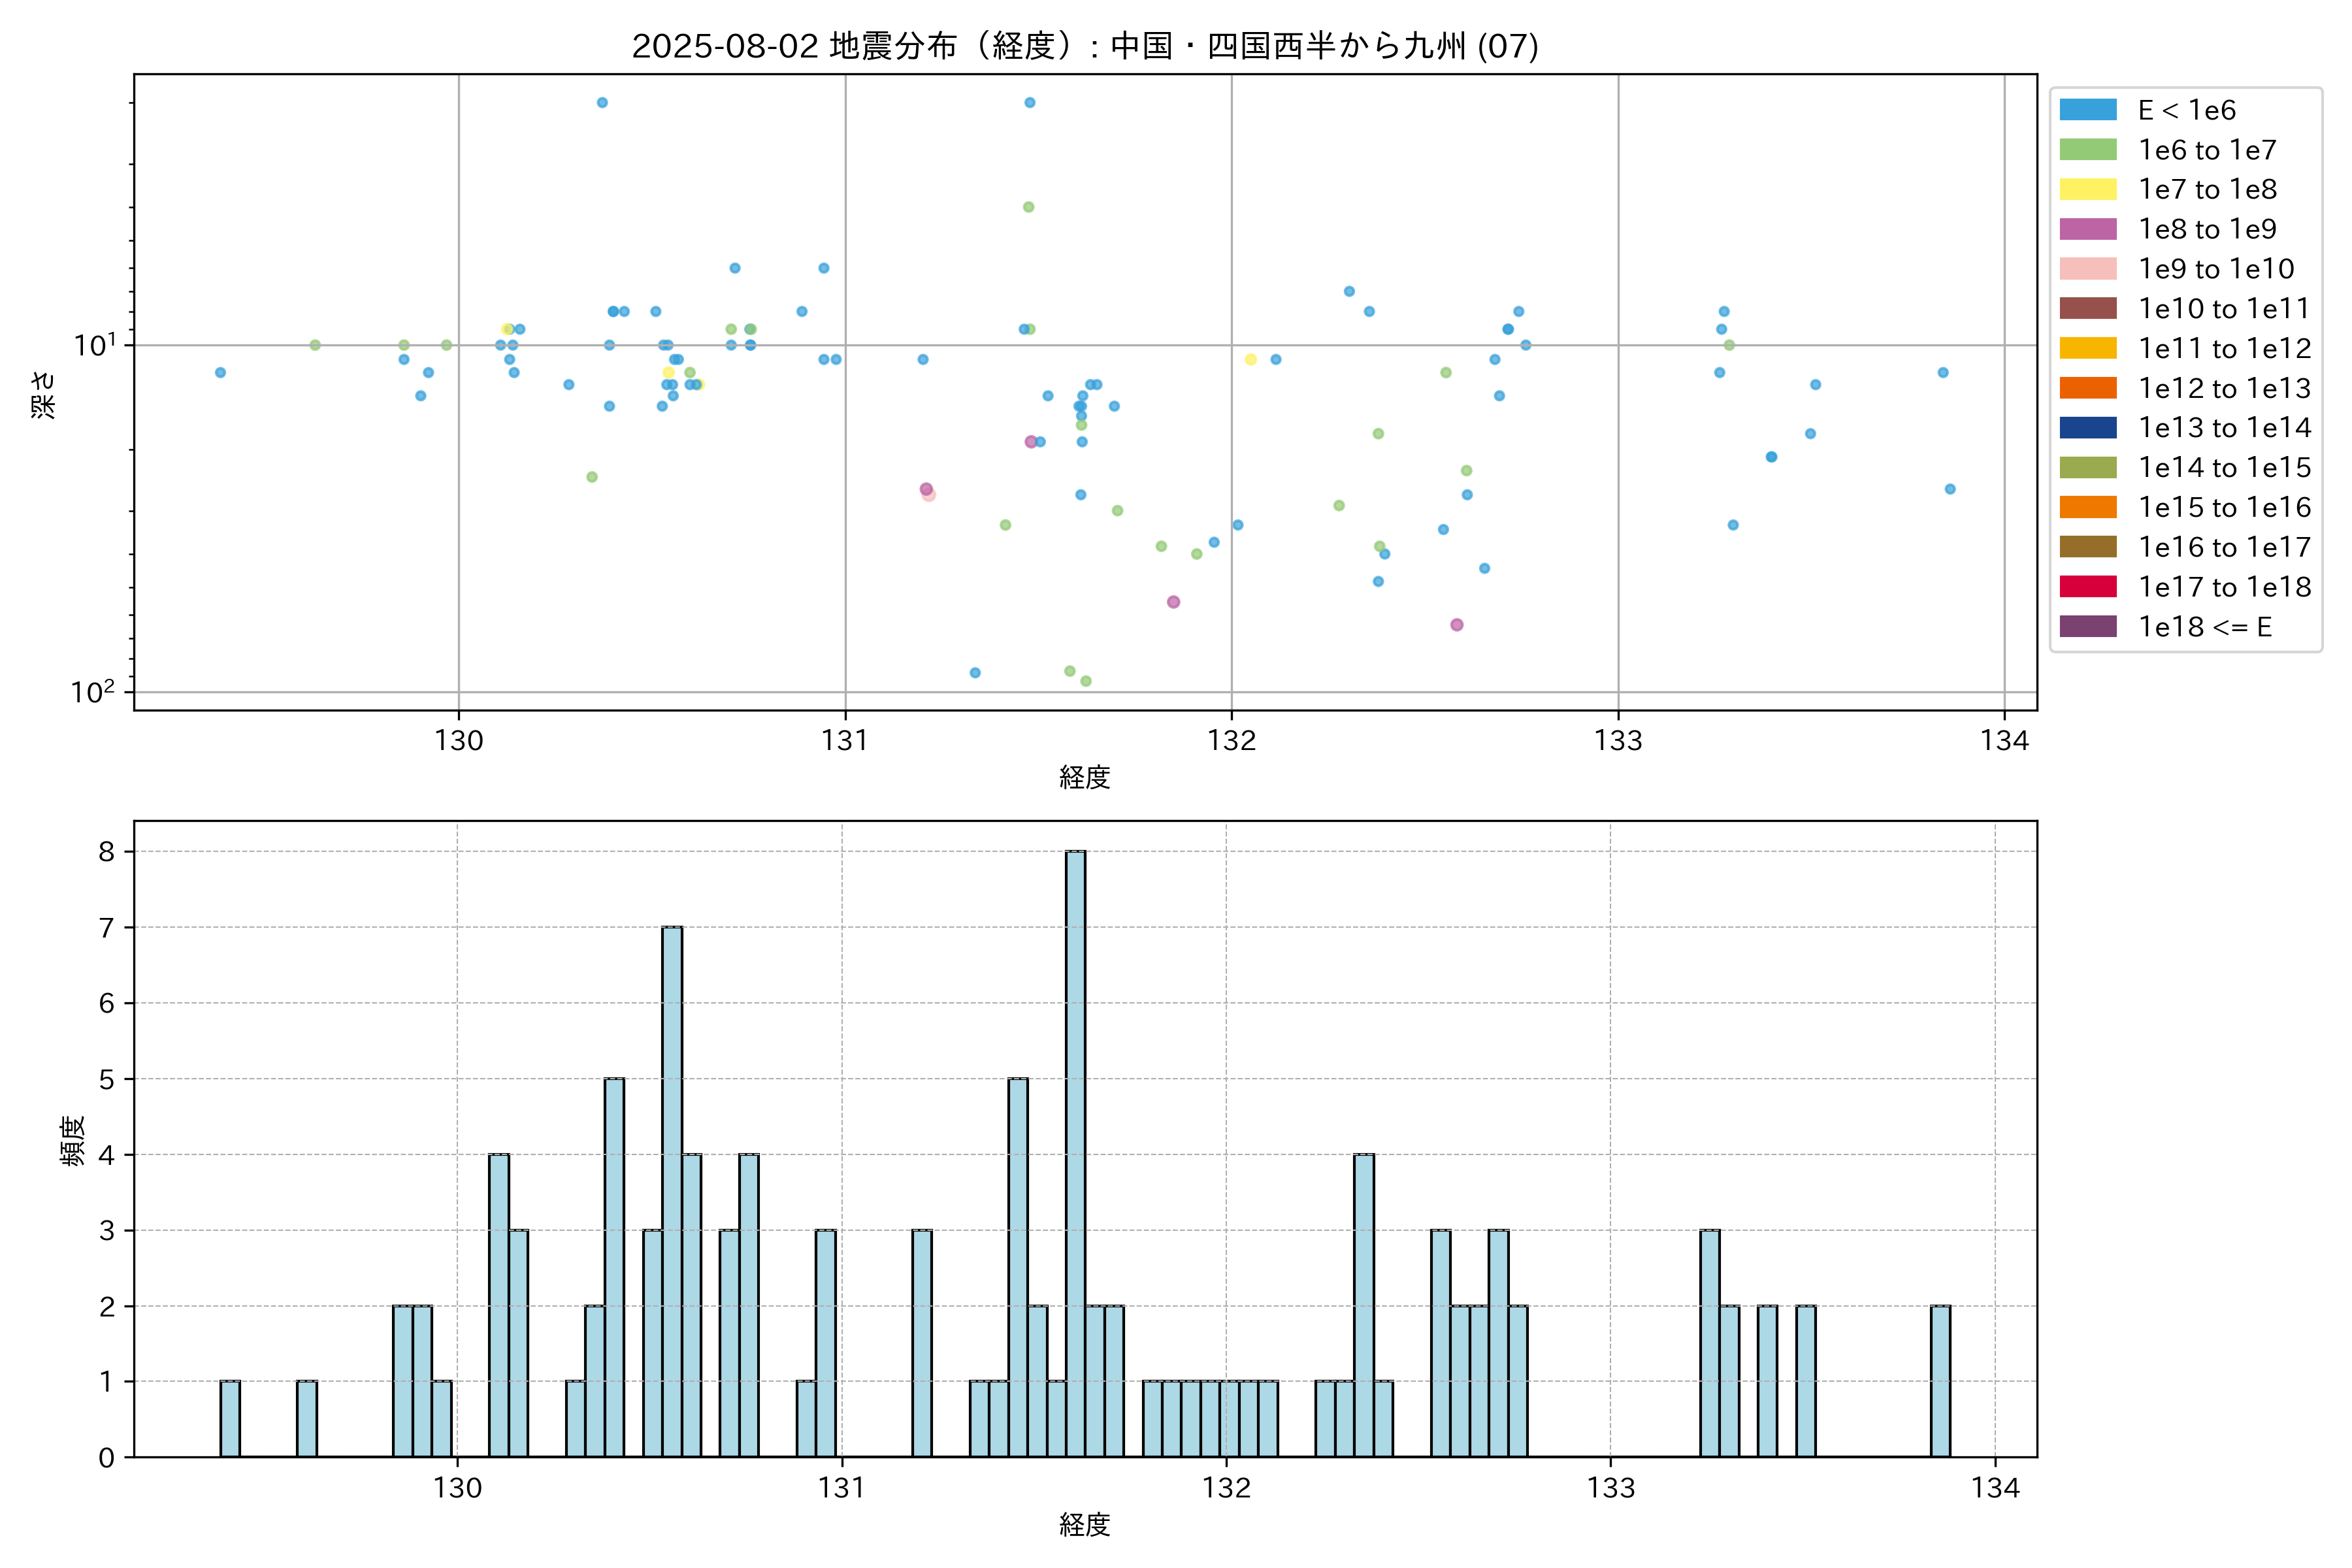Click the tallest histogram bar with frequency 8
Image resolution: width=2352 pixels, height=1568 pixels.
click(1075, 1150)
